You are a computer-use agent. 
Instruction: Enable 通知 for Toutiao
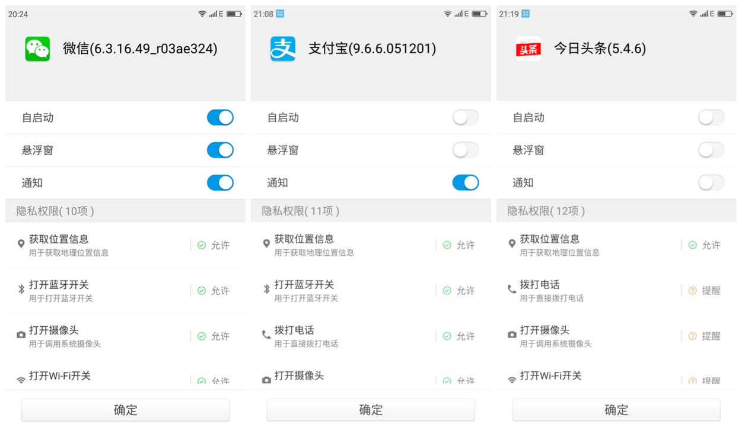(x=711, y=182)
